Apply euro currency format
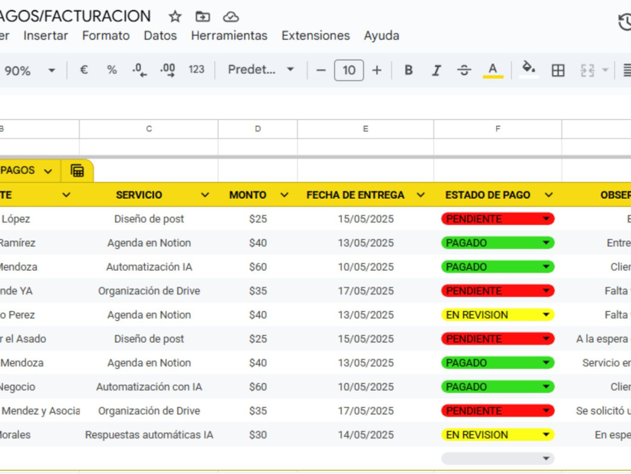The image size is (631, 474). pos(84,70)
